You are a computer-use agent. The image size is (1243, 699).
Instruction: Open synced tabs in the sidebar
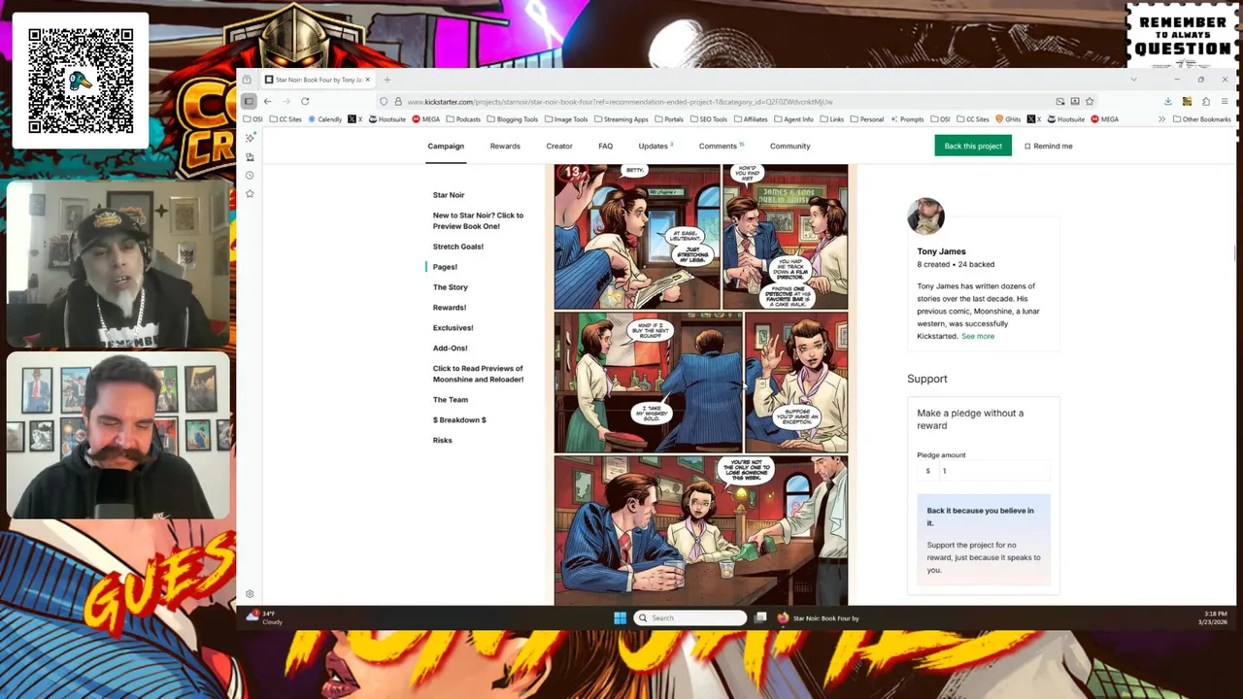[x=250, y=156]
